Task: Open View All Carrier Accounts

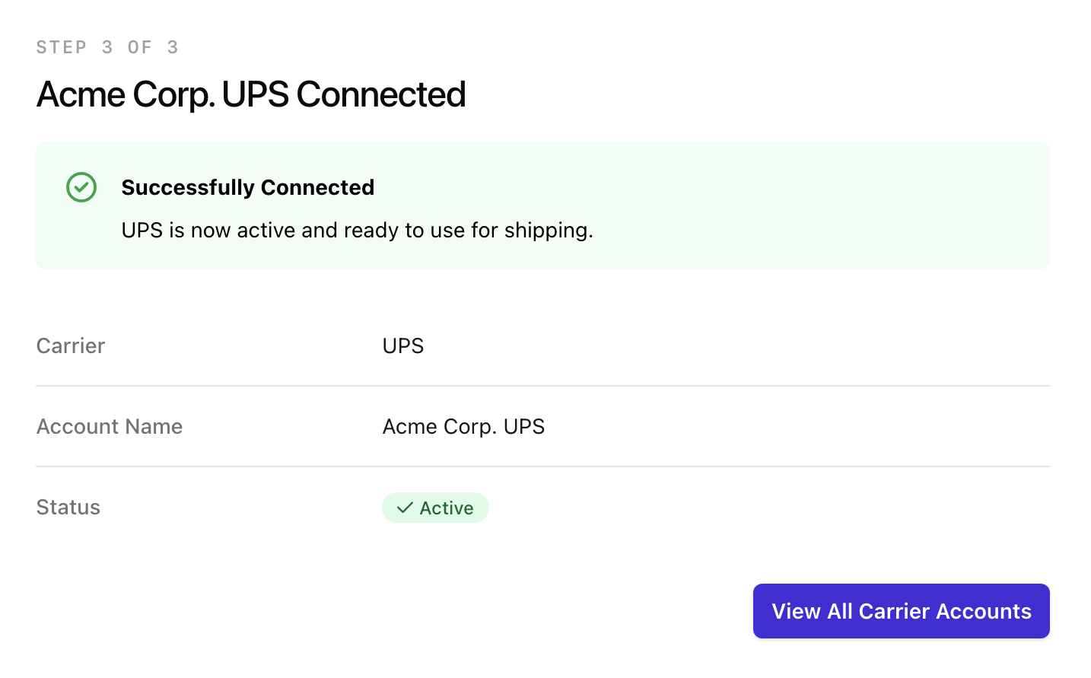Action: 901,611
